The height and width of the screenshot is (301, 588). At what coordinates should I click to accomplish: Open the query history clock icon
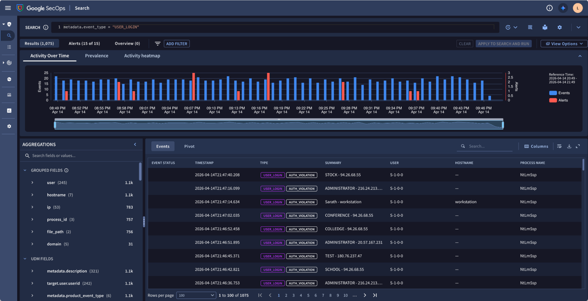(x=508, y=27)
